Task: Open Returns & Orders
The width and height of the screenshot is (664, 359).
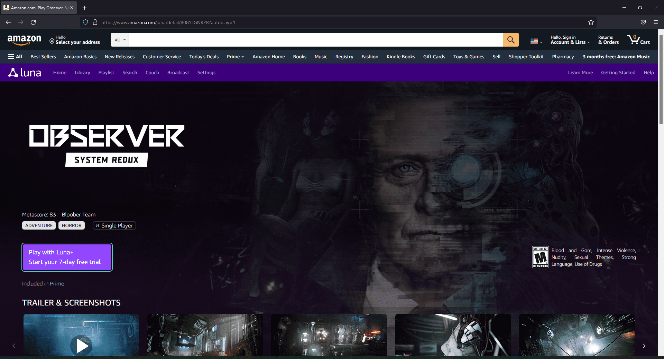Action: 608,40
